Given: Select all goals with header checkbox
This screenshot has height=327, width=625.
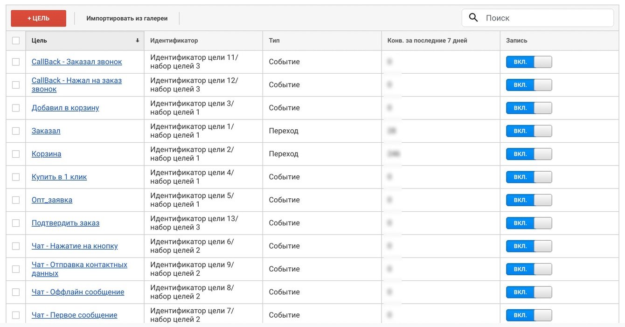Looking at the screenshot, I should click(16, 41).
